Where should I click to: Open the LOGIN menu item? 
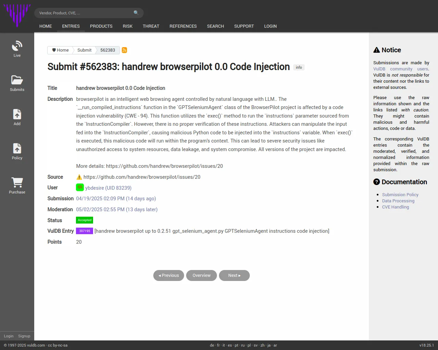click(270, 26)
